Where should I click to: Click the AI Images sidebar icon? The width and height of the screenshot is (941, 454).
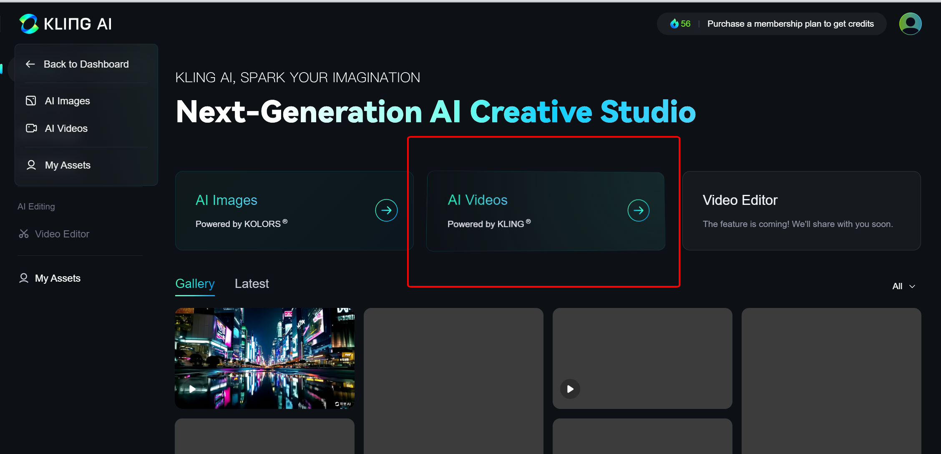(30, 100)
